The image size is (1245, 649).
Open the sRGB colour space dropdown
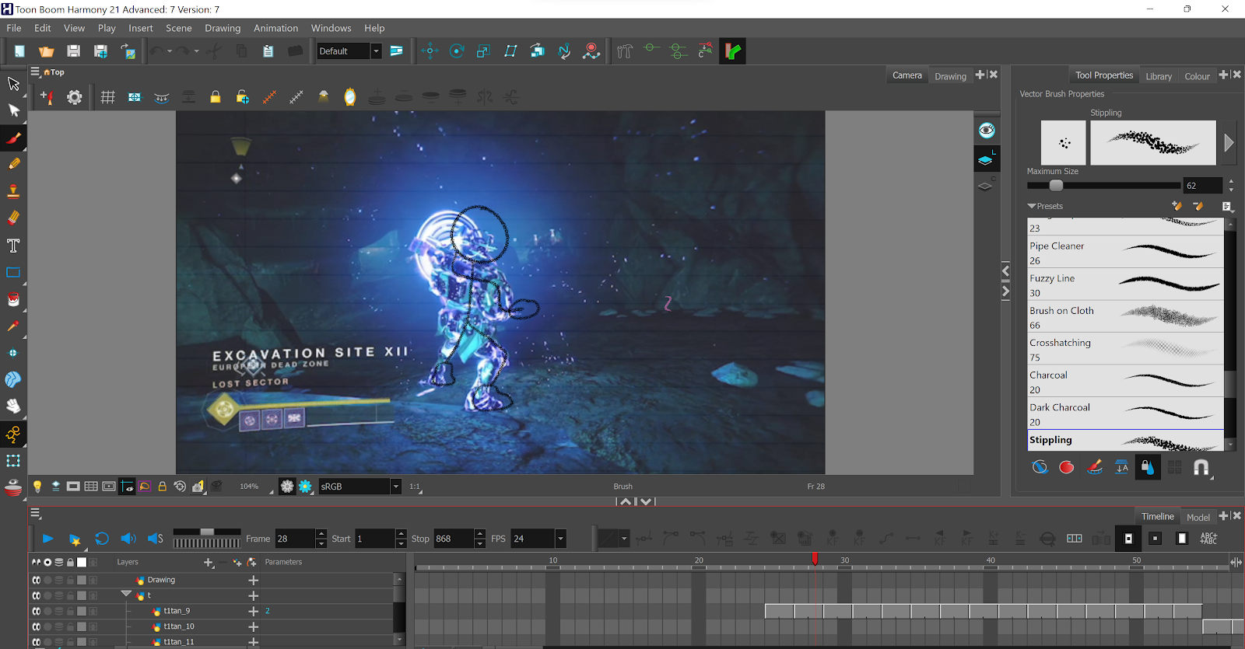coord(395,487)
